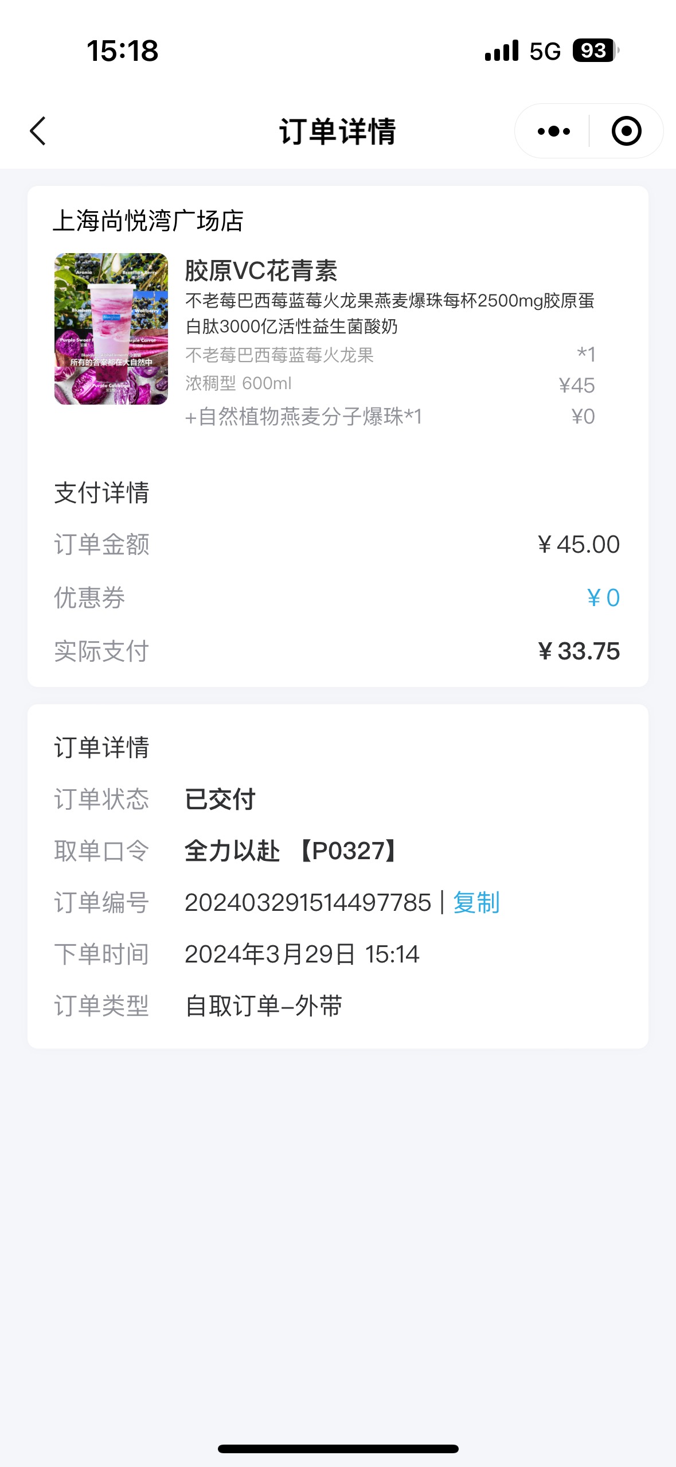Viewport: 676px width, 1467px height.
Task: Tap the order status 已交付
Action: (220, 799)
